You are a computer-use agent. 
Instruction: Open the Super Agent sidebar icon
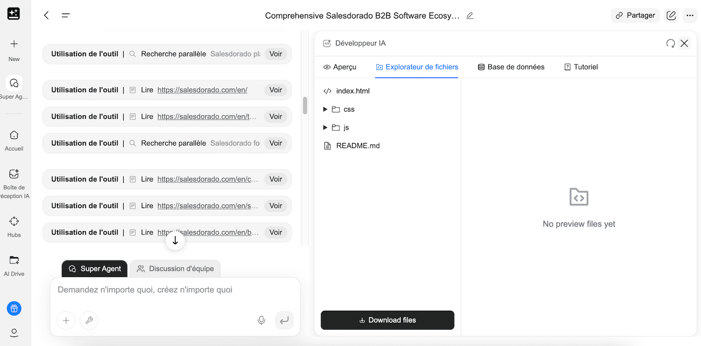[x=14, y=83]
